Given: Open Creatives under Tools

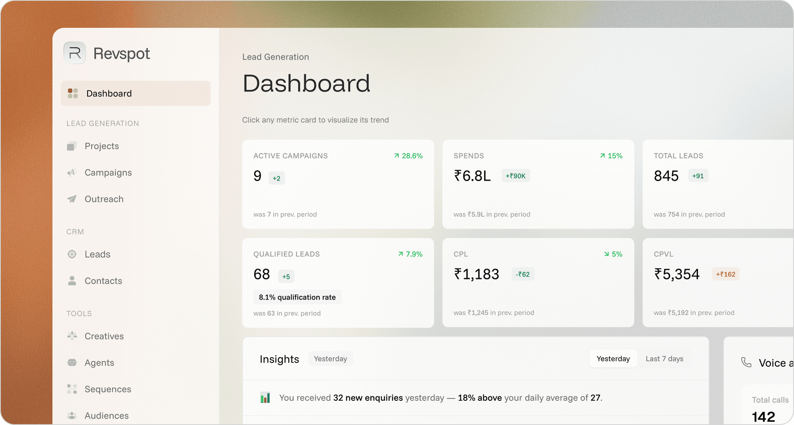Looking at the screenshot, I should pyautogui.click(x=104, y=336).
